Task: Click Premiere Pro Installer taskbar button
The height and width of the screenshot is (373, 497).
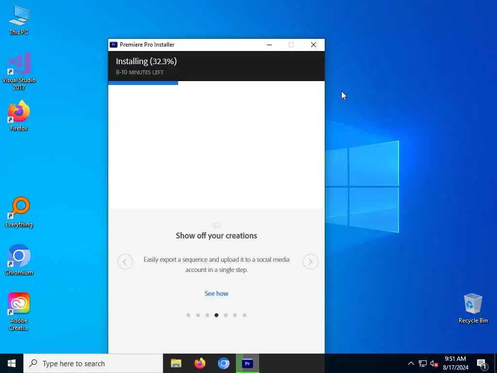Action: 248,363
